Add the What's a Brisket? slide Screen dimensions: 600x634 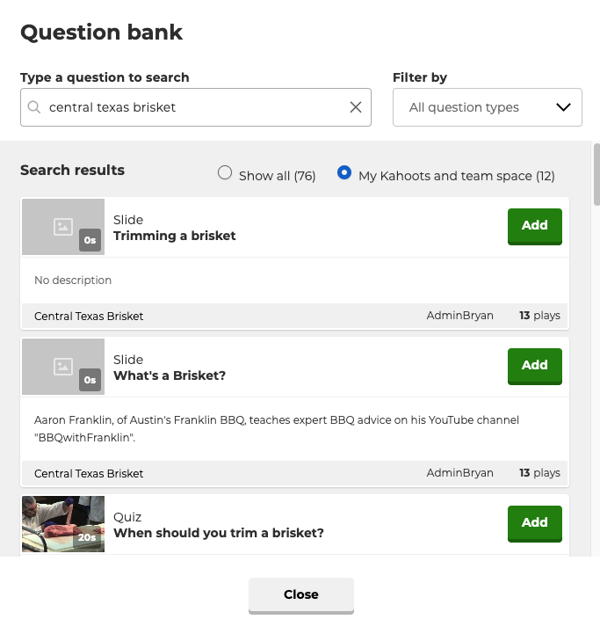(x=534, y=366)
